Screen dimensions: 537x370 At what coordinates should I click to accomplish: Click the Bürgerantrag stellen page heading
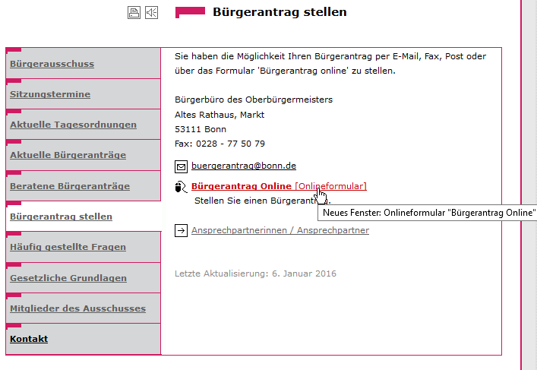[x=280, y=12]
